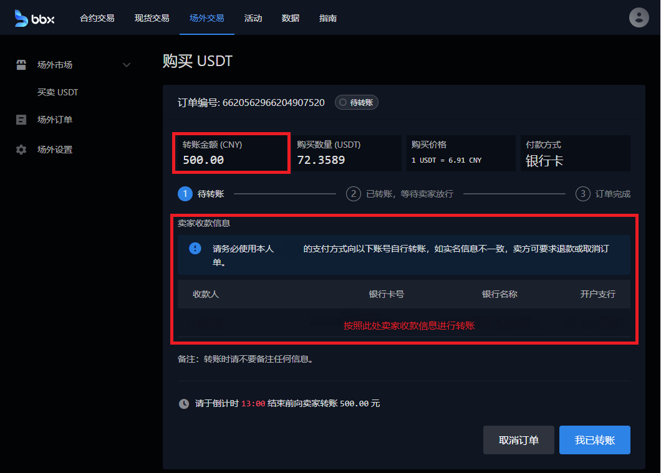Click the 待转账 status badge
Image resolution: width=661 pixels, height=473 pixels.
[x=357, y=102]
